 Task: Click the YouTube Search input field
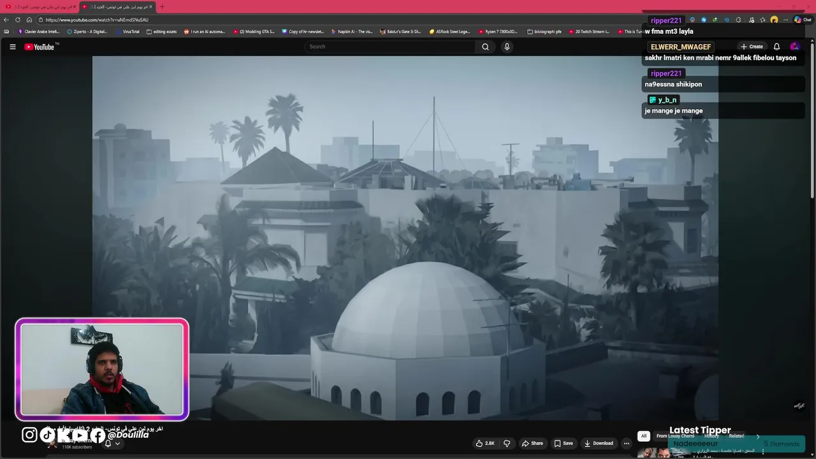(390, 47)
